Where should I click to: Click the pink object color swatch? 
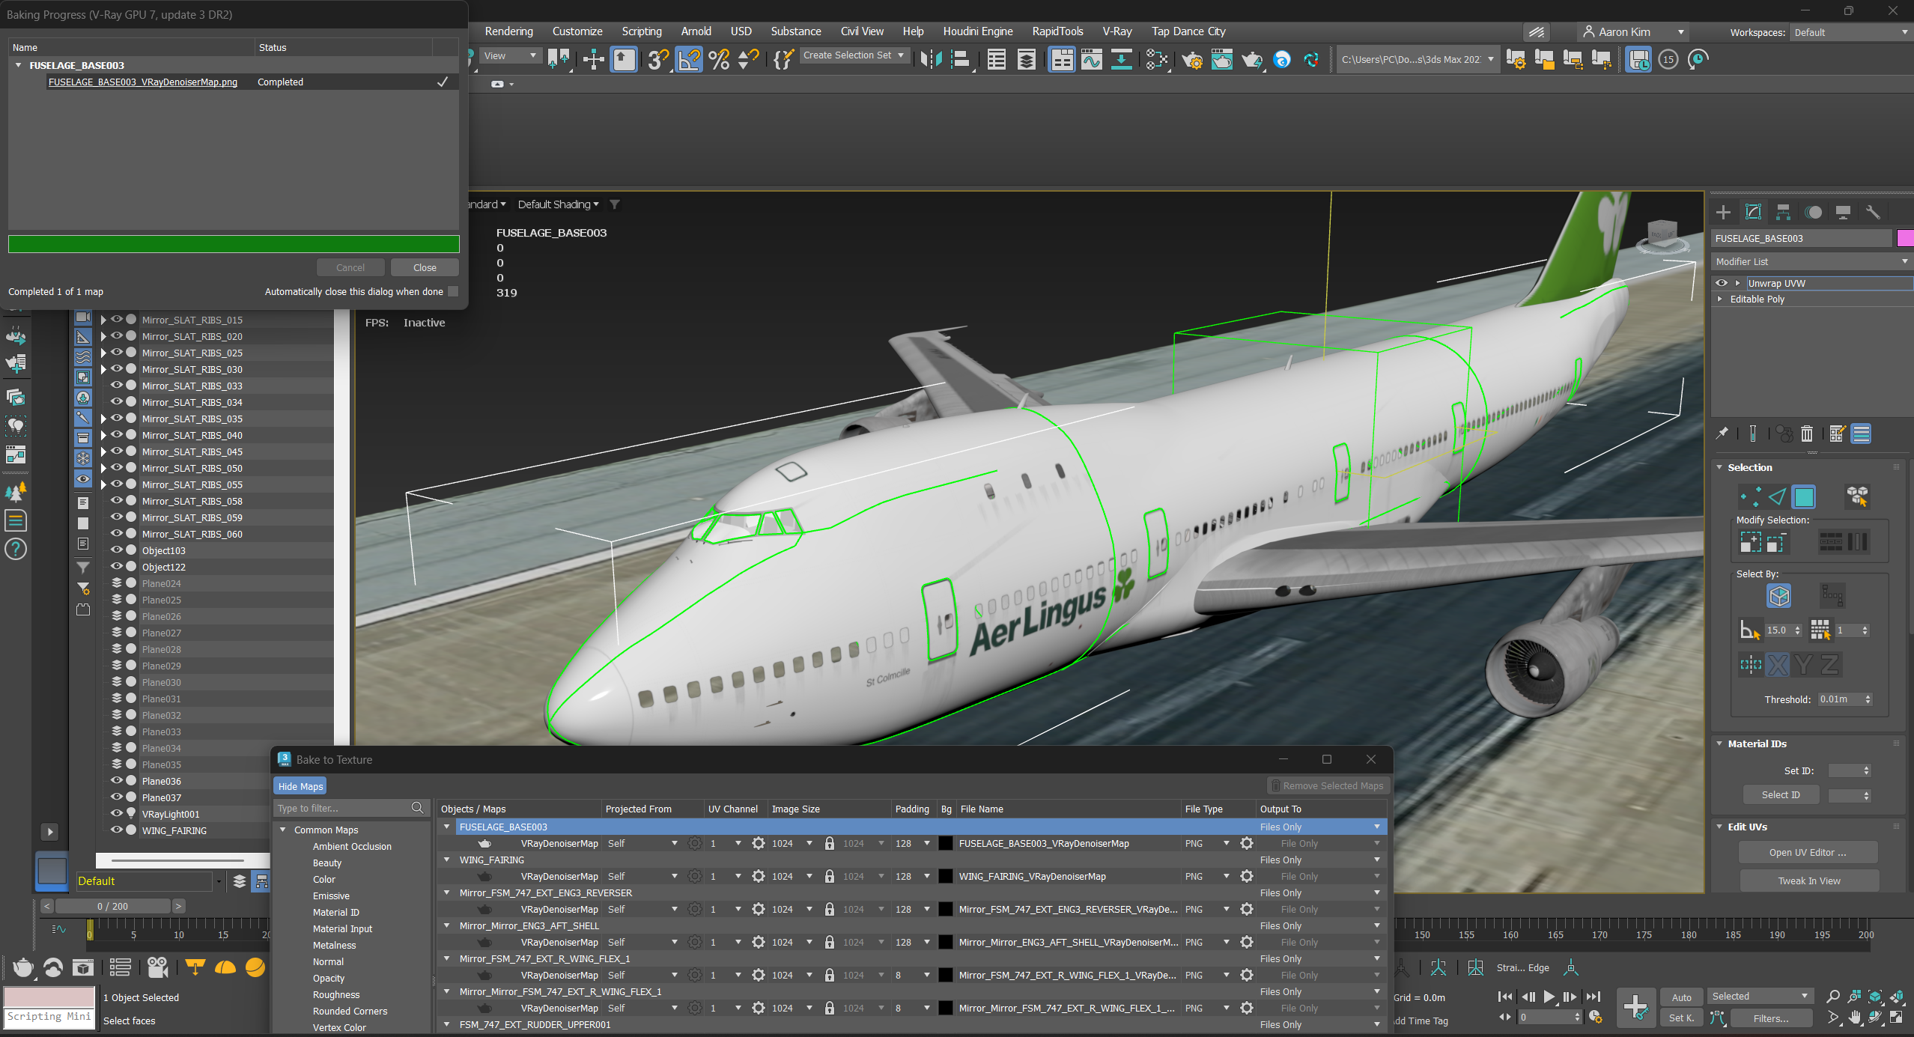tap(1906, 238)
